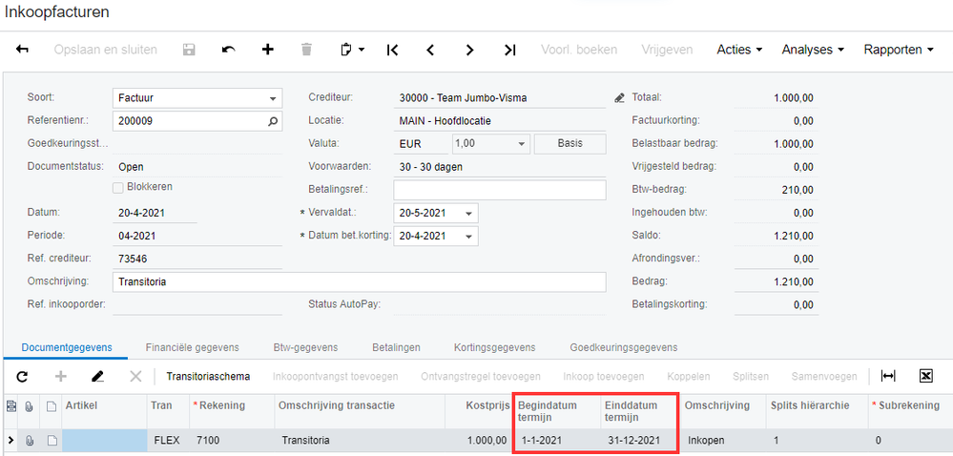953x456 pixels.
Task: Open the Acties menu
Action: click(739, 50)
